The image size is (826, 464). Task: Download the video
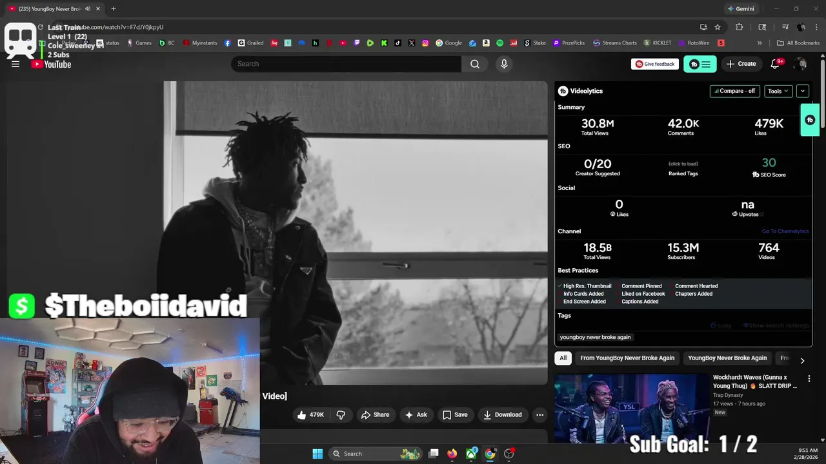click(503, 415)
